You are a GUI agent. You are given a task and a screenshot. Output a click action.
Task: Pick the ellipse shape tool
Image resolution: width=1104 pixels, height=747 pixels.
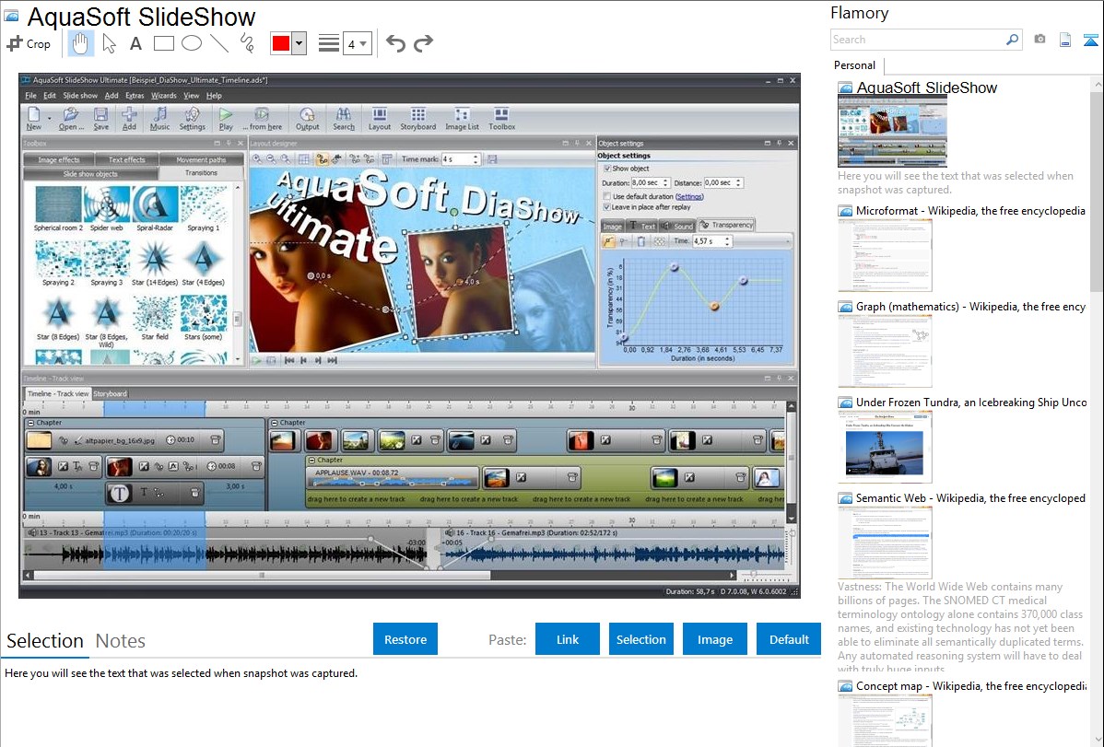(191, 43)
